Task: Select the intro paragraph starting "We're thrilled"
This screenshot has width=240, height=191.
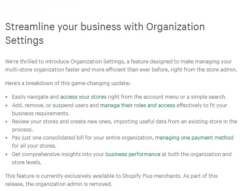Action: [x=121, y=66]
